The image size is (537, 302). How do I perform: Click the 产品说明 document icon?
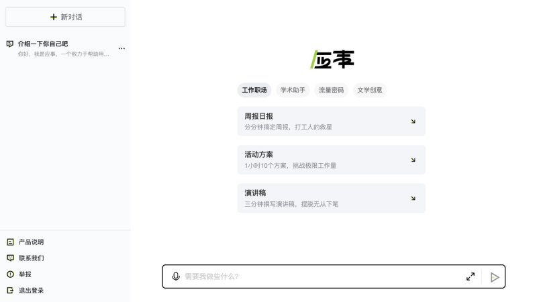[10, 242]
